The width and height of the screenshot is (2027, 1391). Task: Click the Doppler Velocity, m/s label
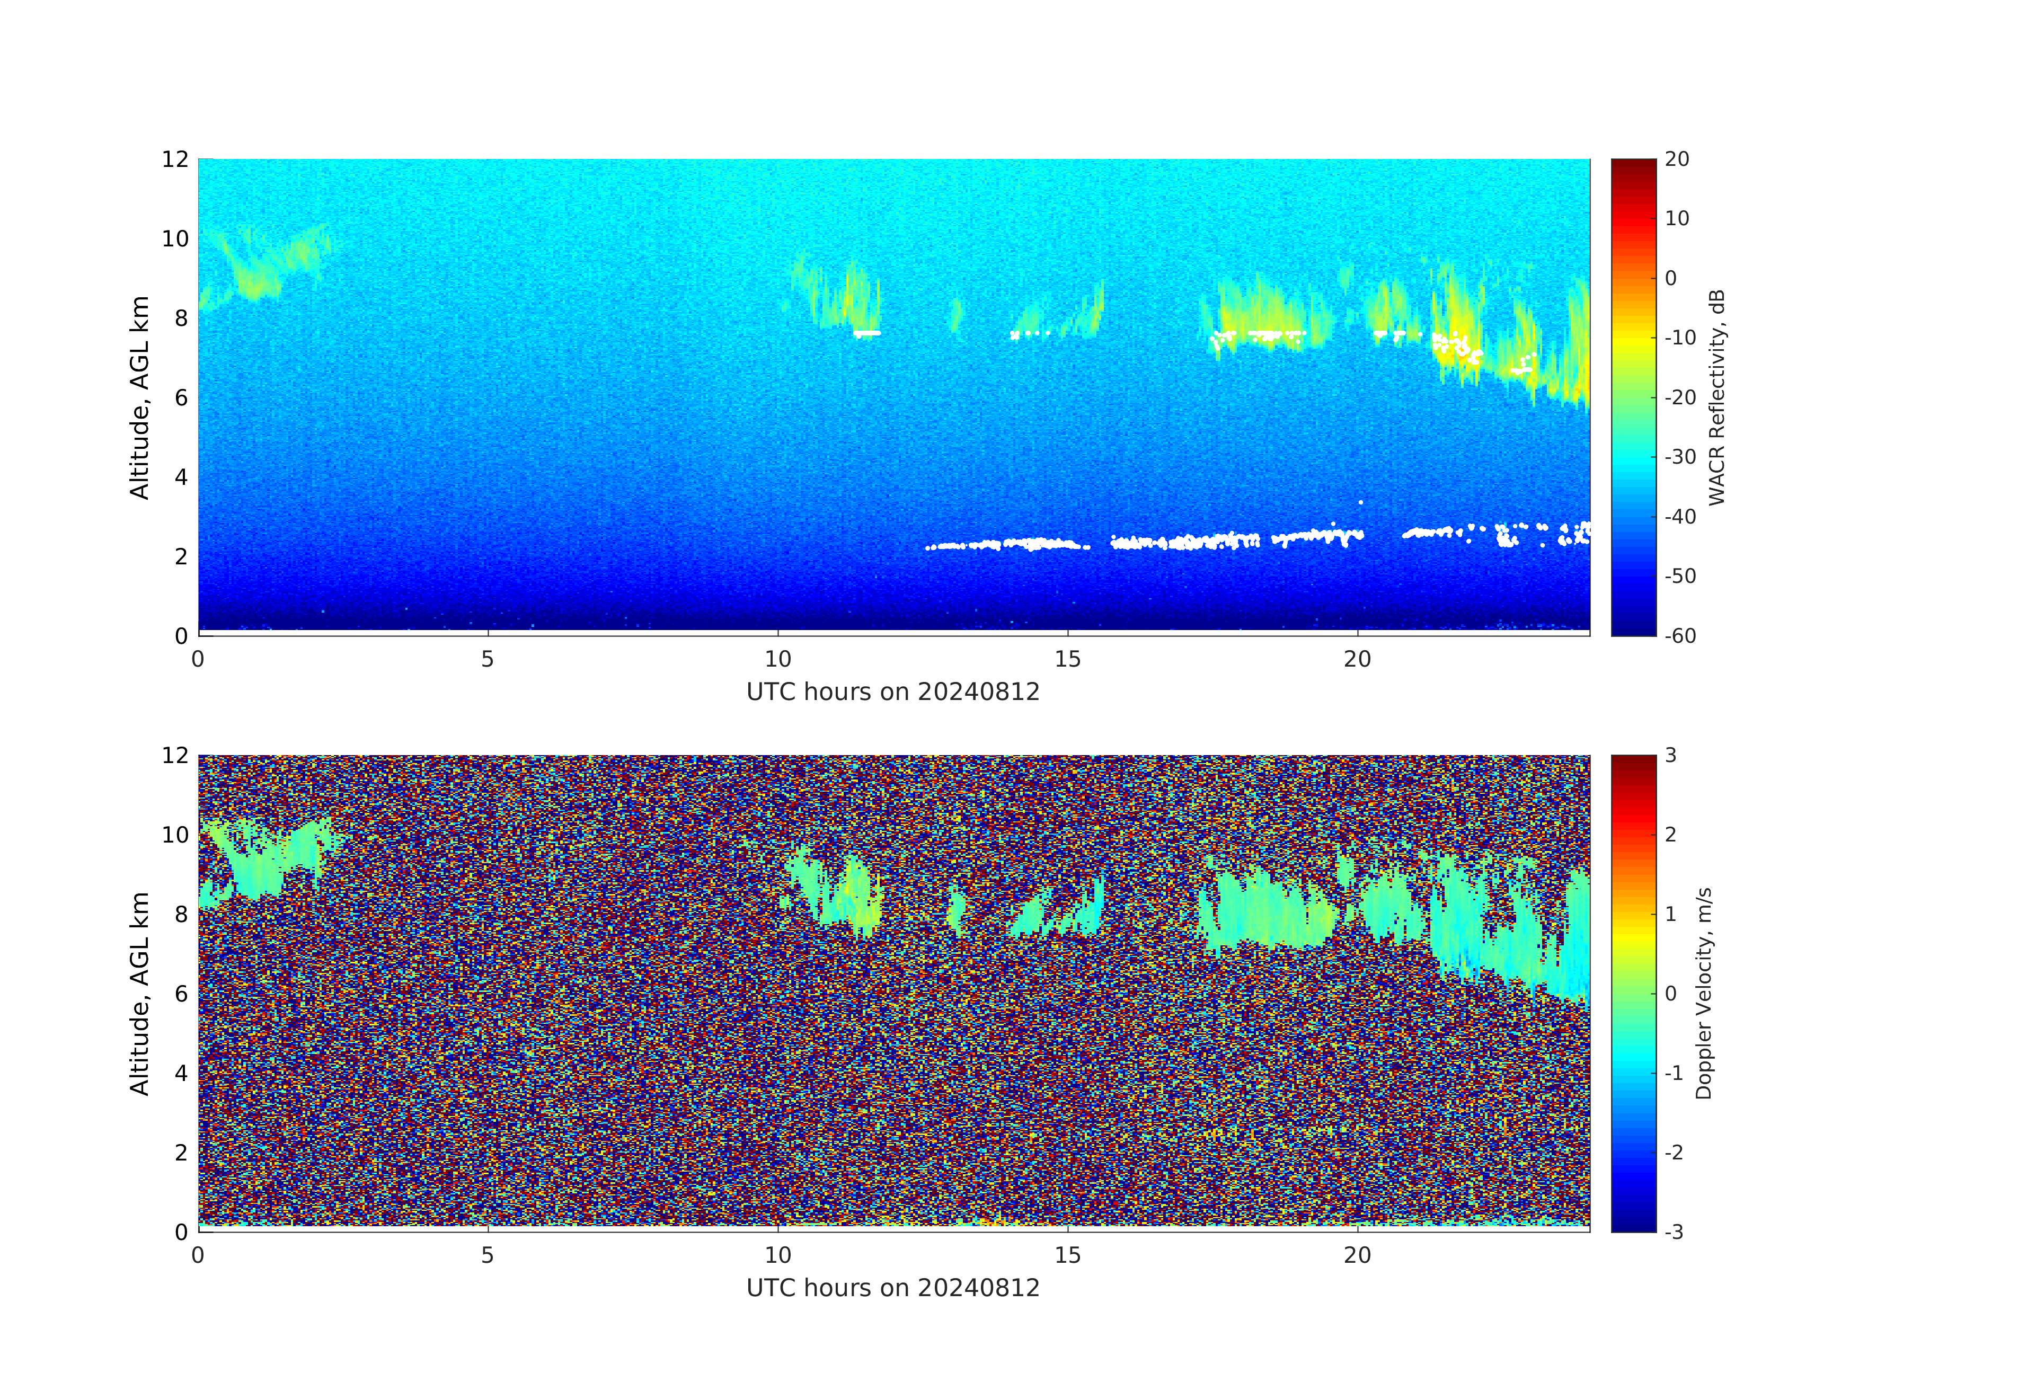coord(1703,993)
